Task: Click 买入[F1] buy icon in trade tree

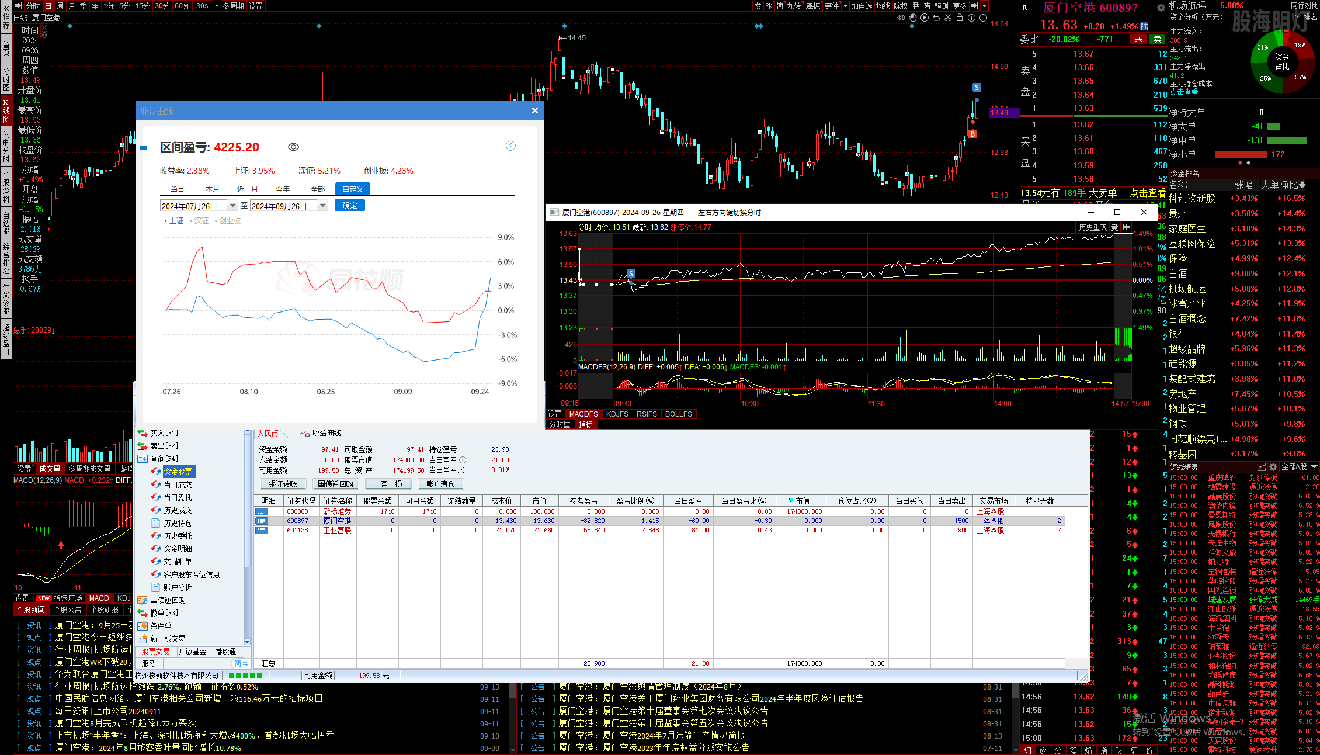Action: click(143, 433)
